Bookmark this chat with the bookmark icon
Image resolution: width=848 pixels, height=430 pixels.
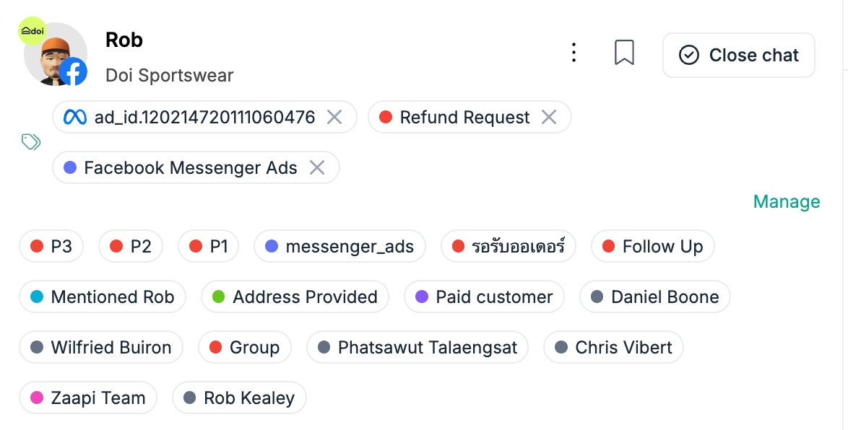(624, 53)
